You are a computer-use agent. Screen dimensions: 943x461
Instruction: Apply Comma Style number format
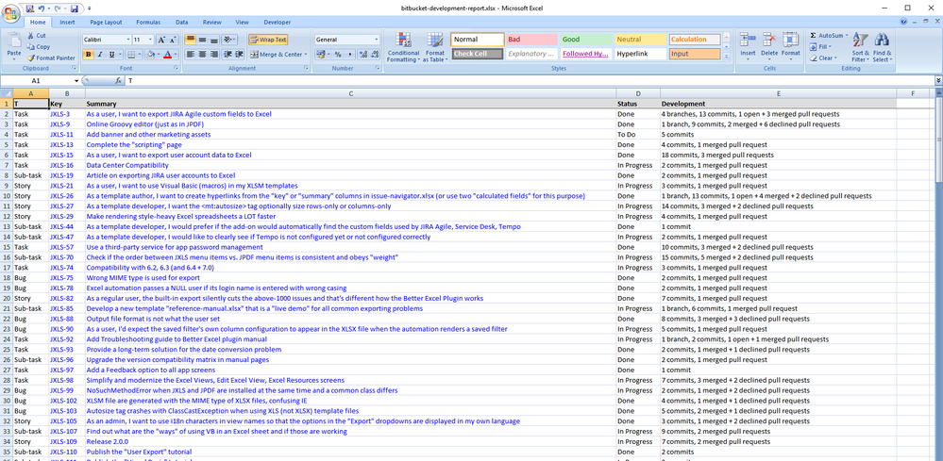pos(349,54)
